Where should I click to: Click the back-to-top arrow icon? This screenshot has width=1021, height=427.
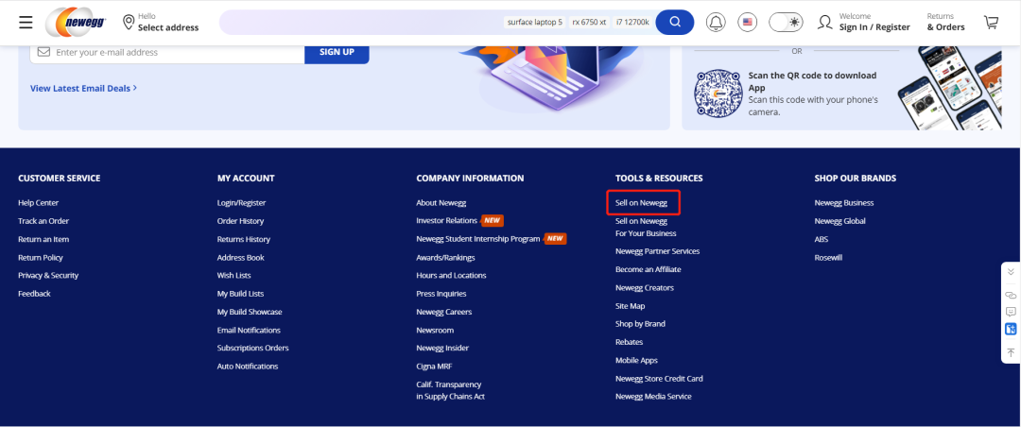[x=1011, y=351]
